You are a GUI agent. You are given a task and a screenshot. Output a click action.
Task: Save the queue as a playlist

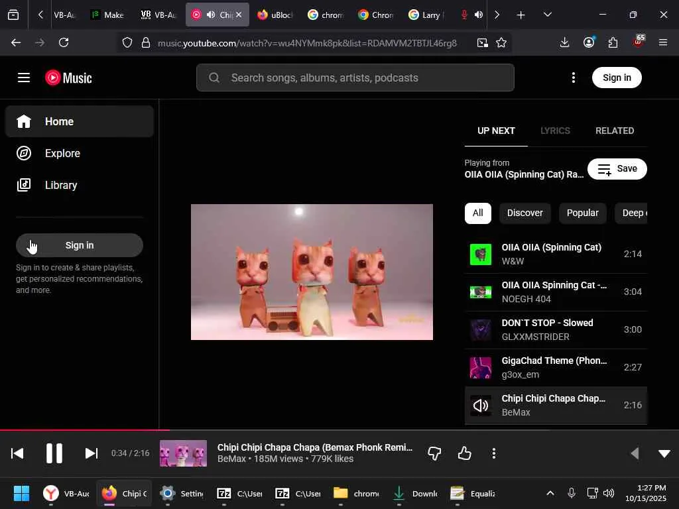point(617,169)
